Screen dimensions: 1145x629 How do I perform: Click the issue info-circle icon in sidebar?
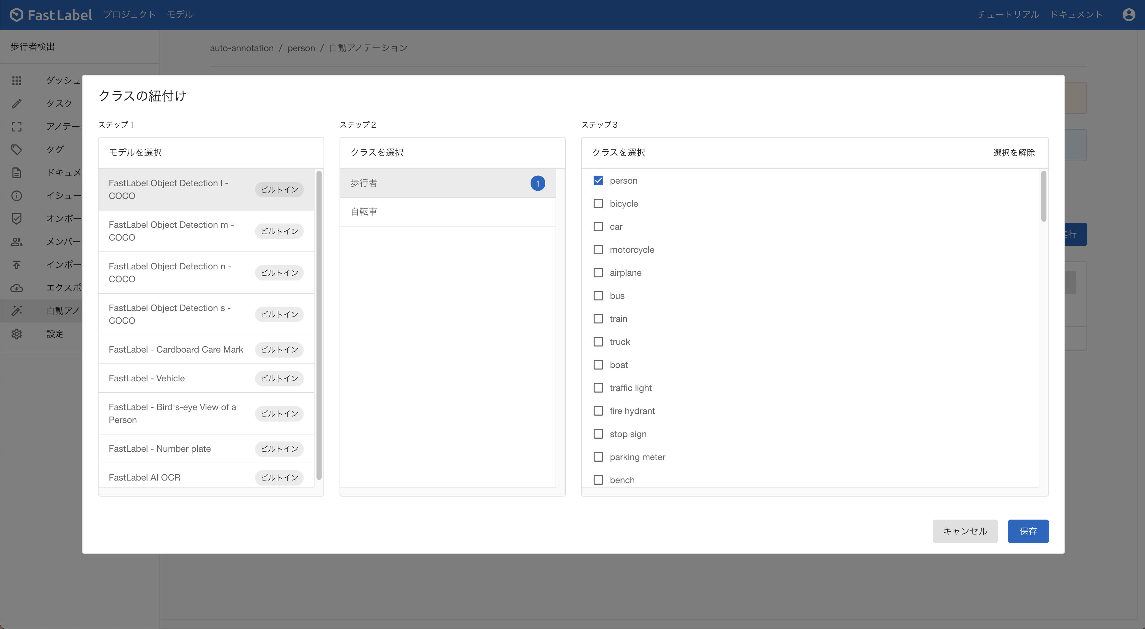coord(16,195)
